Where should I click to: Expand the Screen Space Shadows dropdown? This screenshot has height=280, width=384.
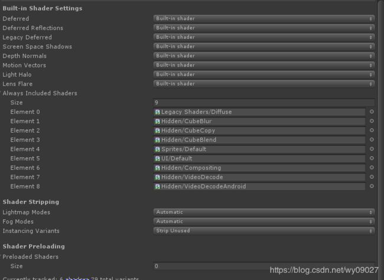point(263,47)
